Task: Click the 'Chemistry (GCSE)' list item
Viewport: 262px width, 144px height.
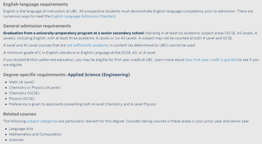Action: click(24, 93)
